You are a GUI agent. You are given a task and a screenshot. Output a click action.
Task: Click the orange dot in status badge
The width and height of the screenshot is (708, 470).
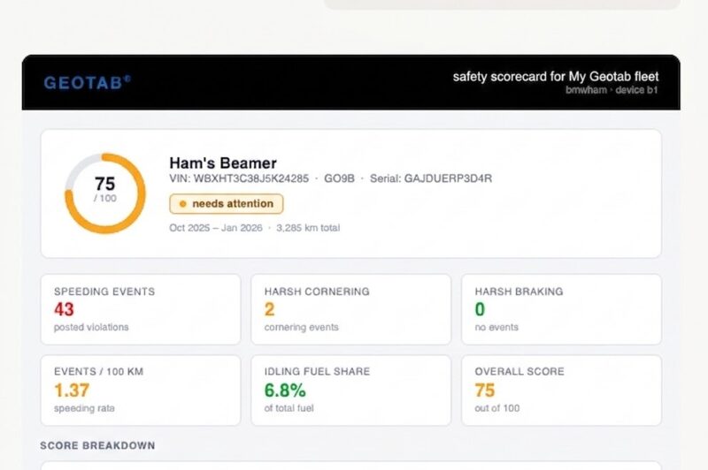[x=183, y=204]
